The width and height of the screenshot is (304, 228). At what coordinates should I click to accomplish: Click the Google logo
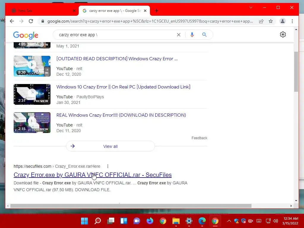[x=26, y=35]
